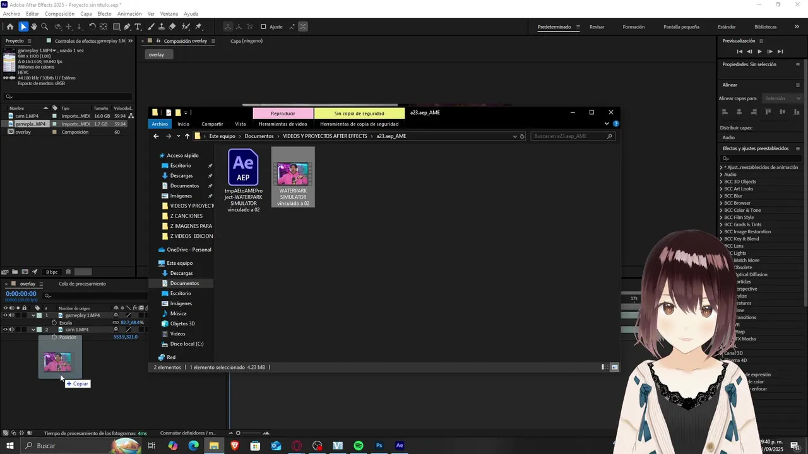Switch to the Cola de procesamiento tab
The height and width of the screenshot is (454, 808).
coord(82,284)
